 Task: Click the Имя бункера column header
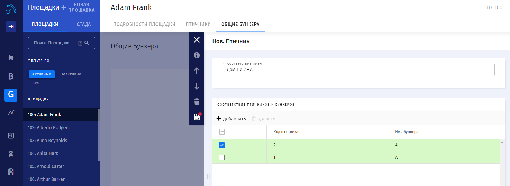(444, 132)
